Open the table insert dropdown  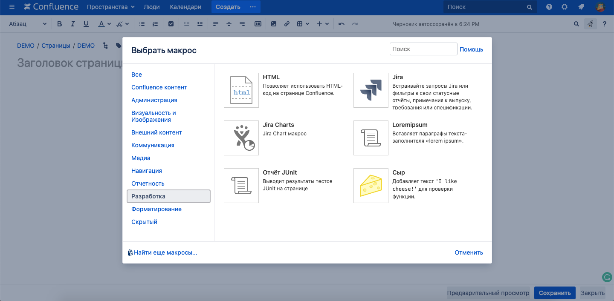[x=303, y=24]
